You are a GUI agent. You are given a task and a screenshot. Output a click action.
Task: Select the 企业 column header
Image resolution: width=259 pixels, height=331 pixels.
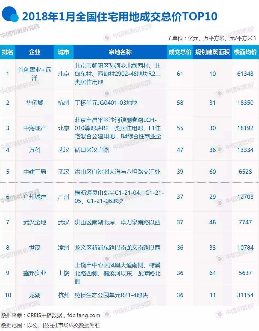pyautogui.click(x=34, y=52)
